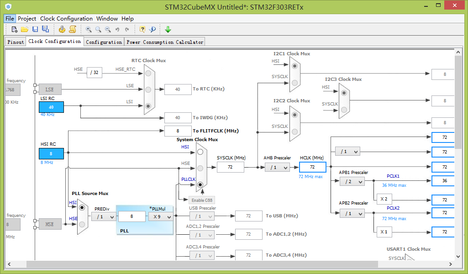Open the Project menu
468x274 pixels.
pos(27,19)
